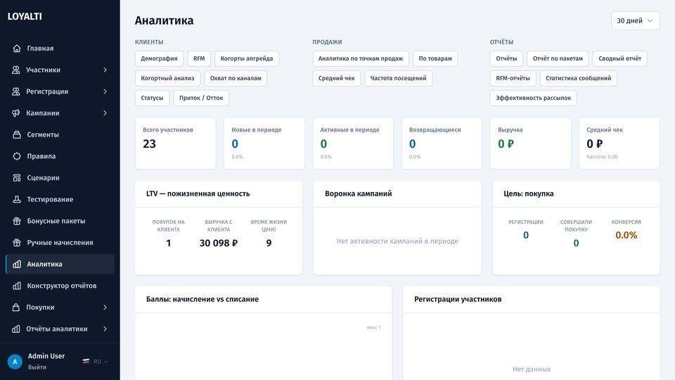Open Частота посещений report
This screenshot has width=675, height=380.
click(x=398, y=78)
